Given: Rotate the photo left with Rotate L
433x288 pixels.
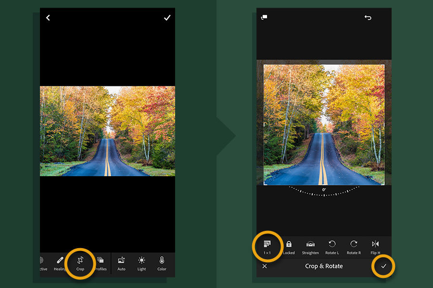Looking at the screenshot, I should [332, 245].
